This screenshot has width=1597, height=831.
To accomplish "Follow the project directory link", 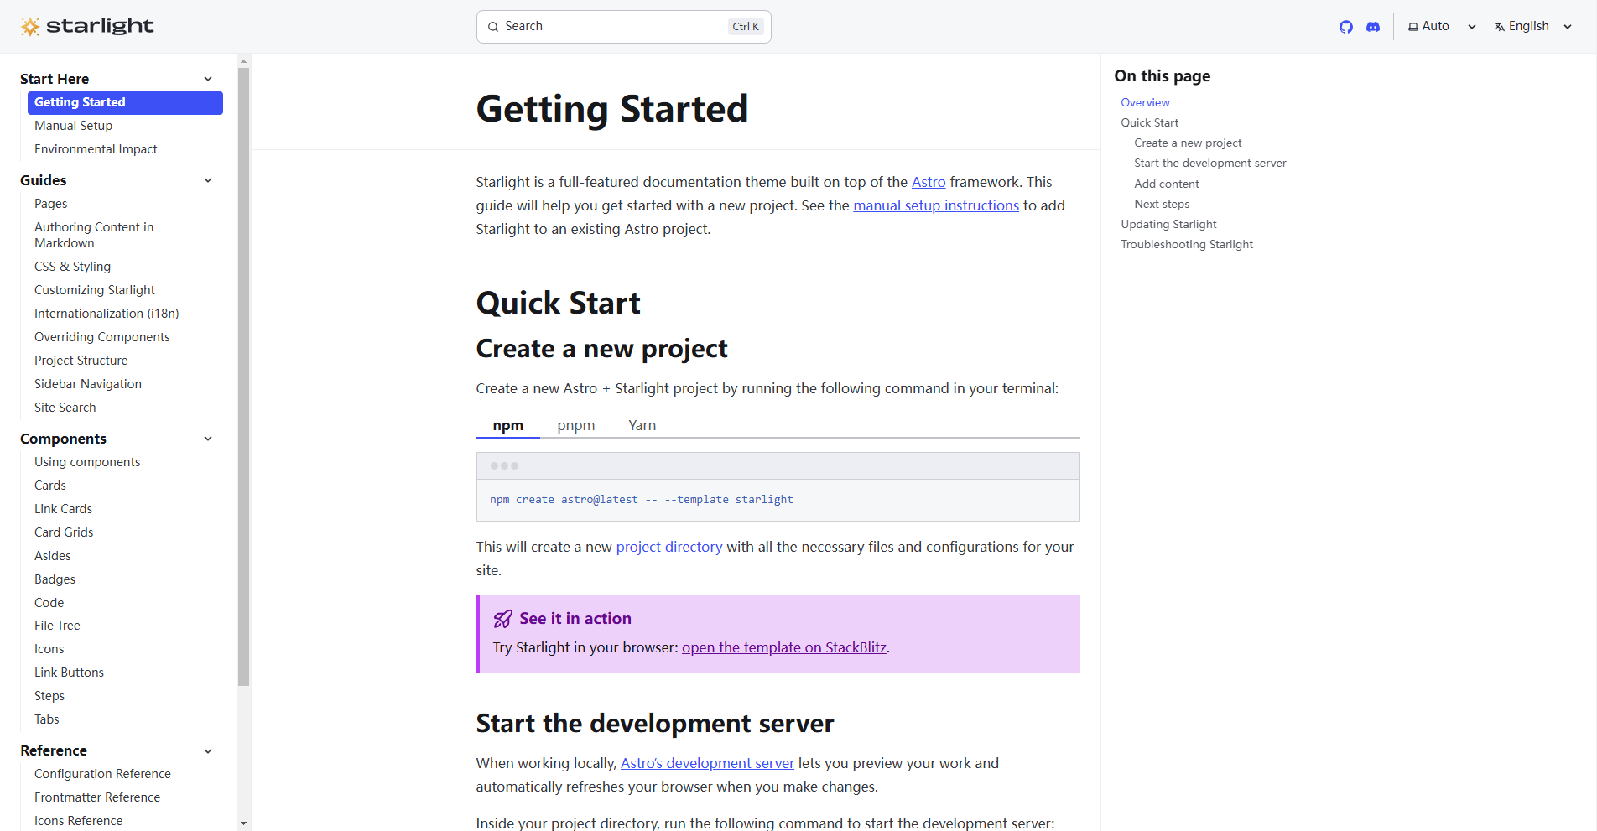I will click(x=669, y=547).
